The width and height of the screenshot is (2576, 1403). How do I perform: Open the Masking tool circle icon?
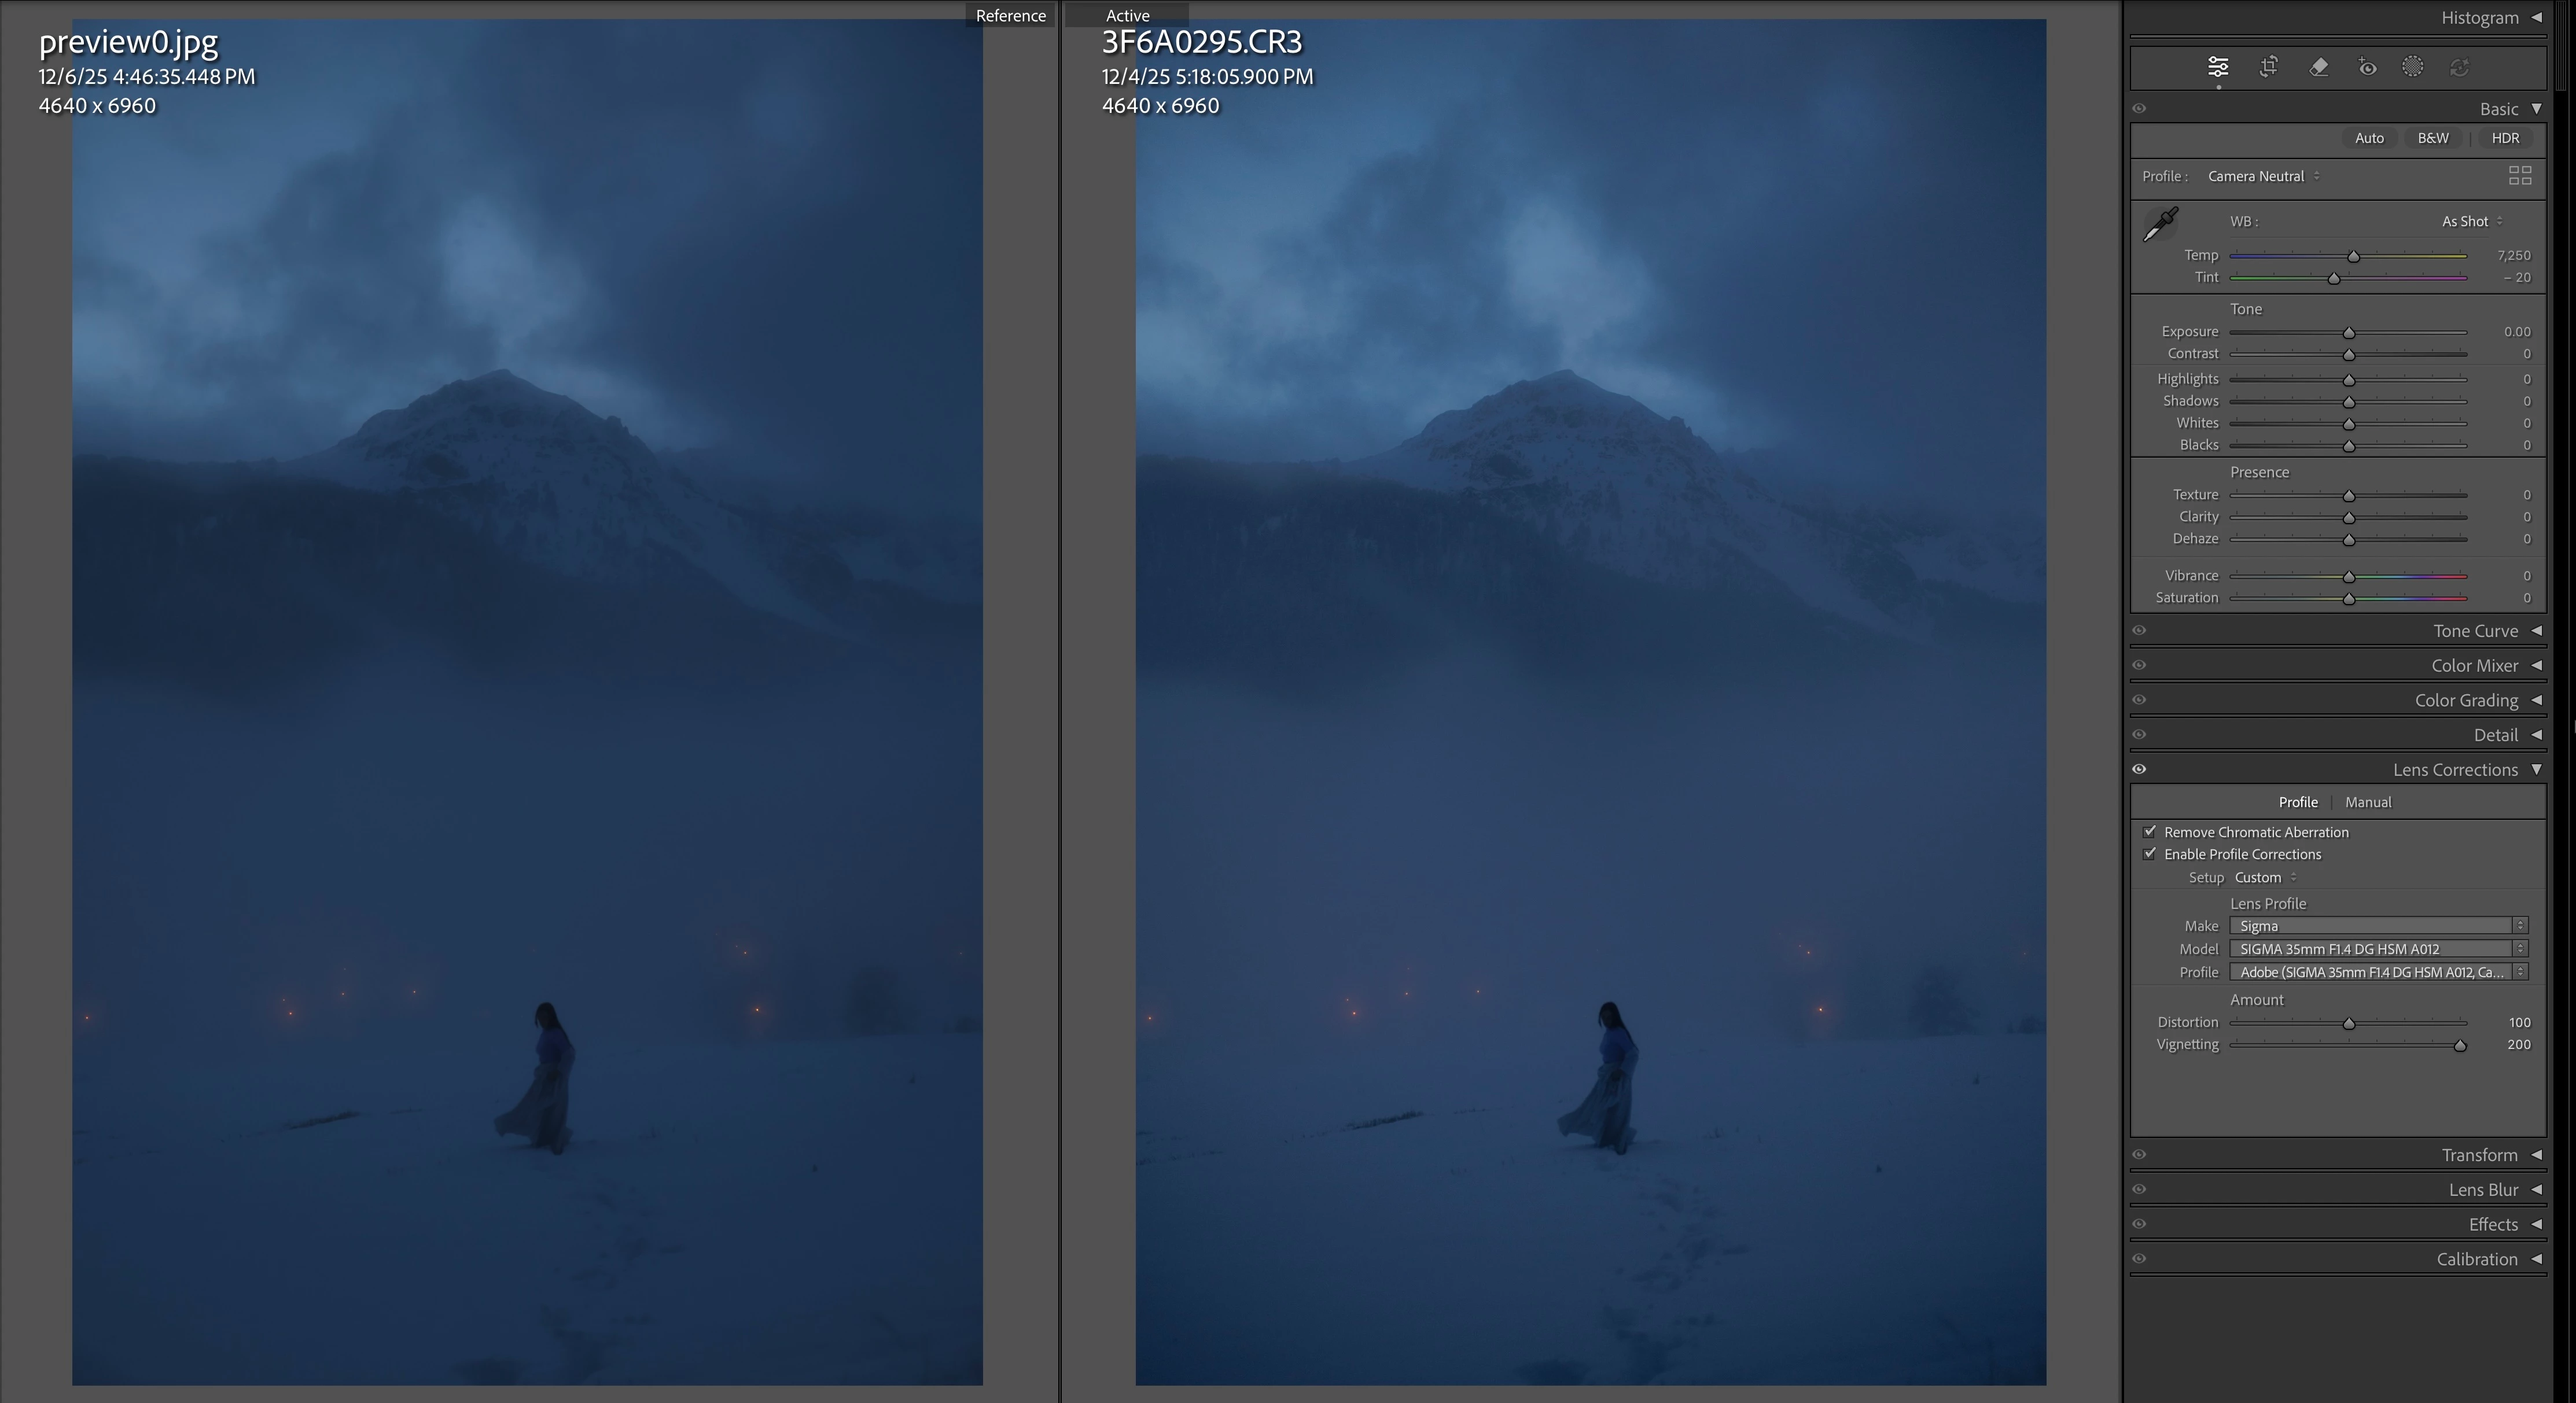(x=2412, y=67)
